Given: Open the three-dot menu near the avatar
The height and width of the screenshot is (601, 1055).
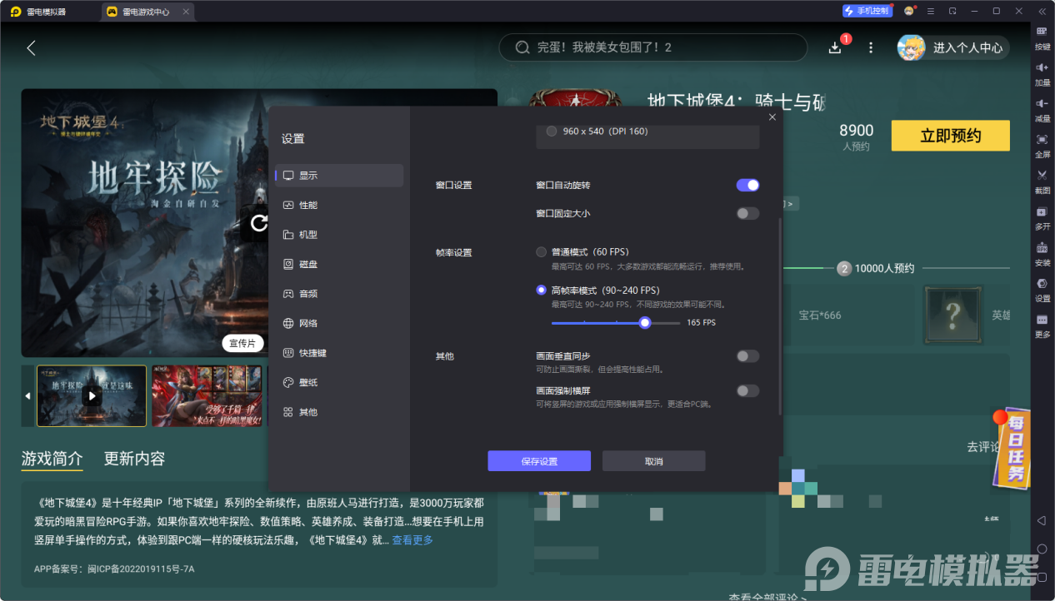Looking at the screenshot, I should (870, 47).
